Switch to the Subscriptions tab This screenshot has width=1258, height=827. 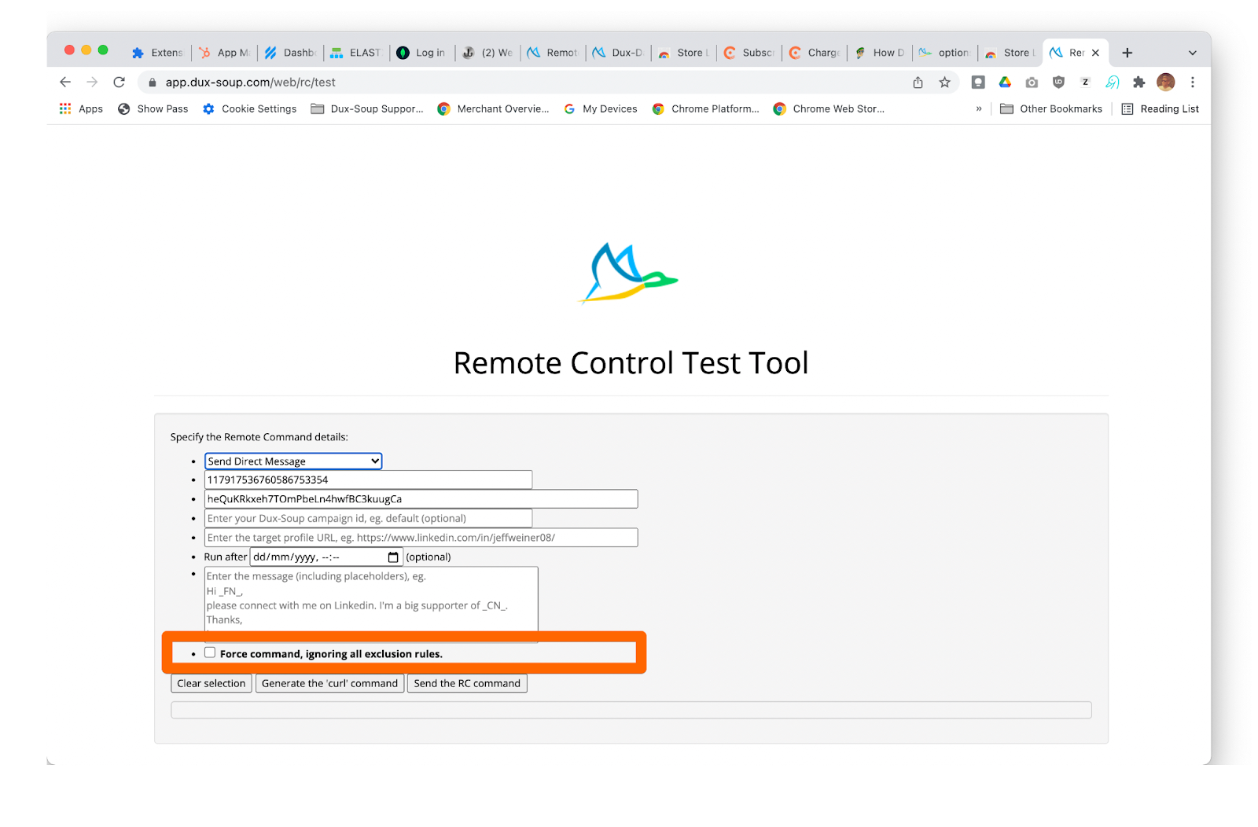pyautogui.click(x=749, y=53)
